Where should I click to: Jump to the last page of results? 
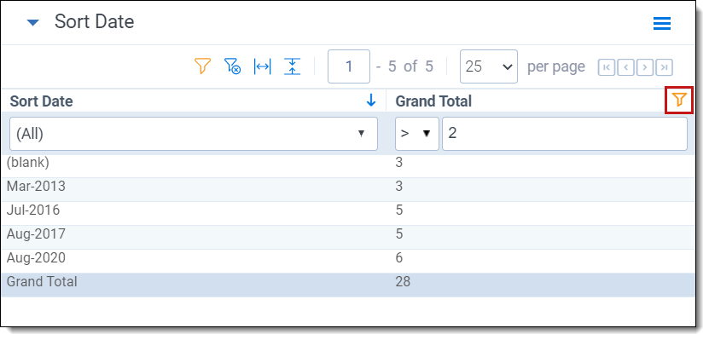coord(665,67)
